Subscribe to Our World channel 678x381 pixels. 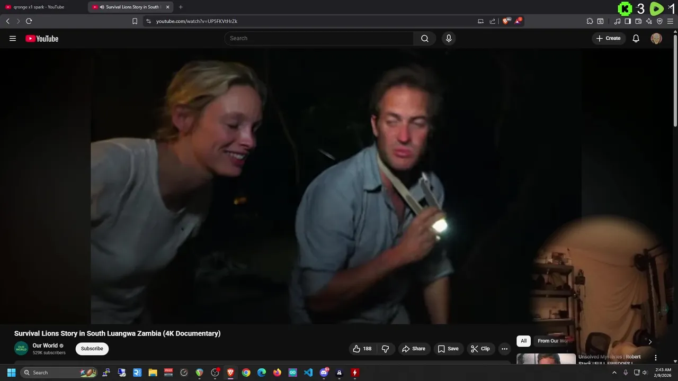pos(92,349)
